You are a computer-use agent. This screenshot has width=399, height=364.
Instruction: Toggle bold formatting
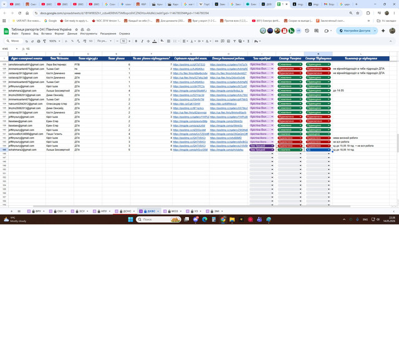[136, 41]
